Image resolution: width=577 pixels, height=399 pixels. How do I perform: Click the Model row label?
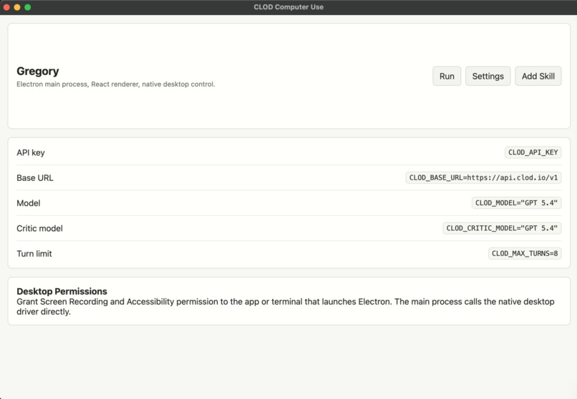29,203
